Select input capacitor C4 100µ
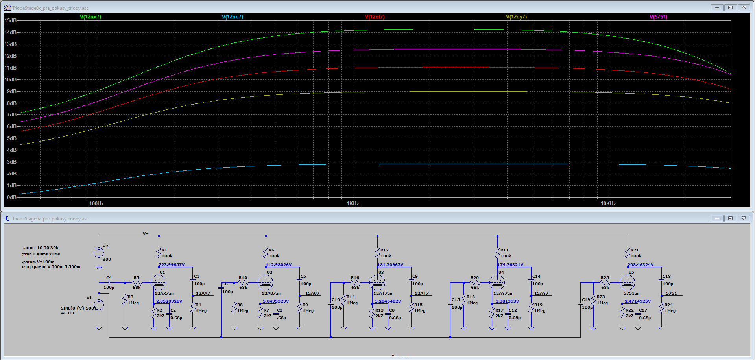Image resolution: width=755 pixels, height=360 pixels. (x=109, y=282)
